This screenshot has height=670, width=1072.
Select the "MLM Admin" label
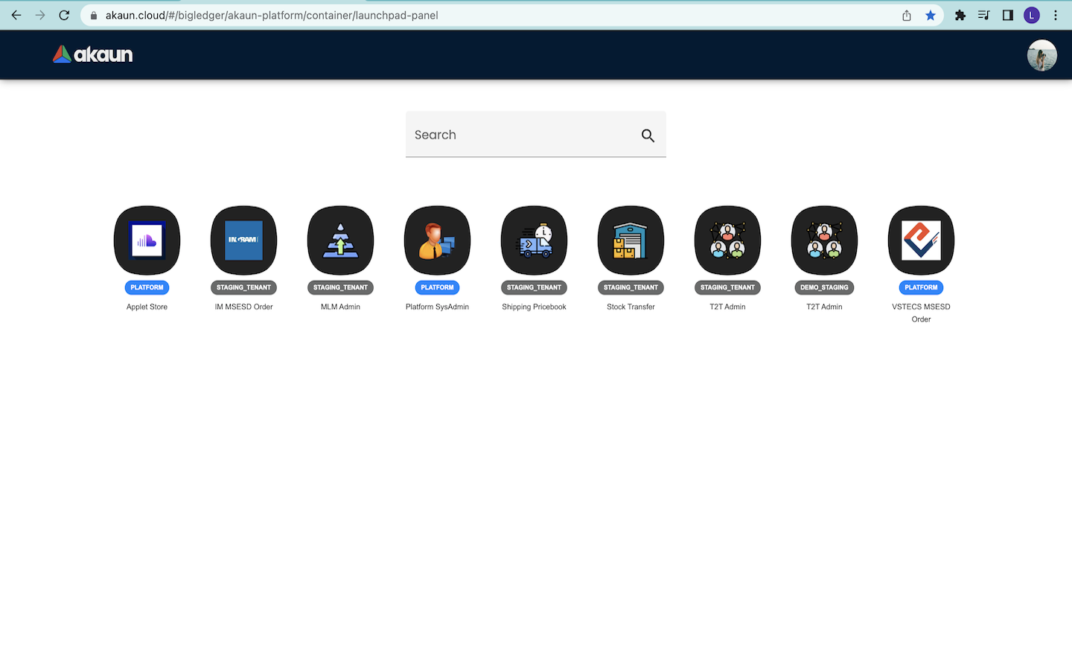pyautogui.click(x=340, y=307)
